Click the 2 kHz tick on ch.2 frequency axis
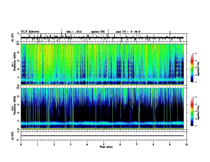The image size is (210, 162). [x=18, y=121]
